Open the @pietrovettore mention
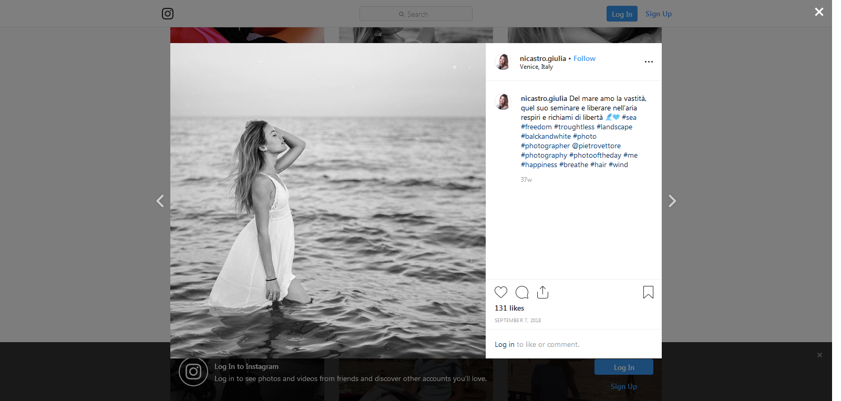 [596, 146]
